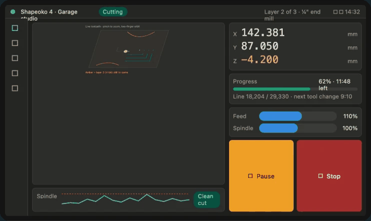Click the status icon directly left of 14:32

click(341, 12)
